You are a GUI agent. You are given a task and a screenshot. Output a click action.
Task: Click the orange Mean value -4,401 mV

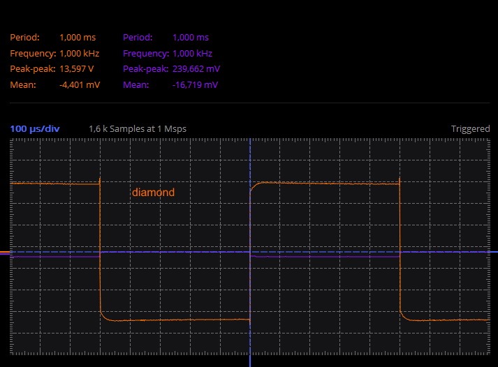click(x=80, y=84)
